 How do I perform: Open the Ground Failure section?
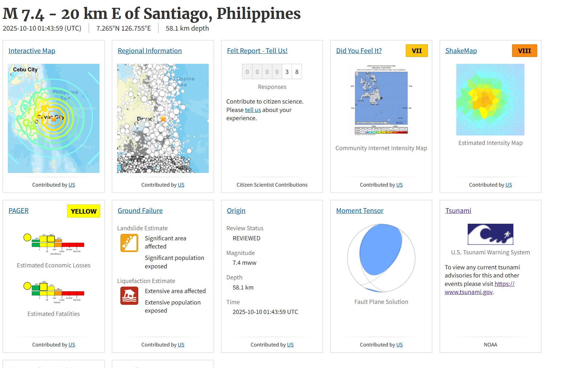point(140,211)
